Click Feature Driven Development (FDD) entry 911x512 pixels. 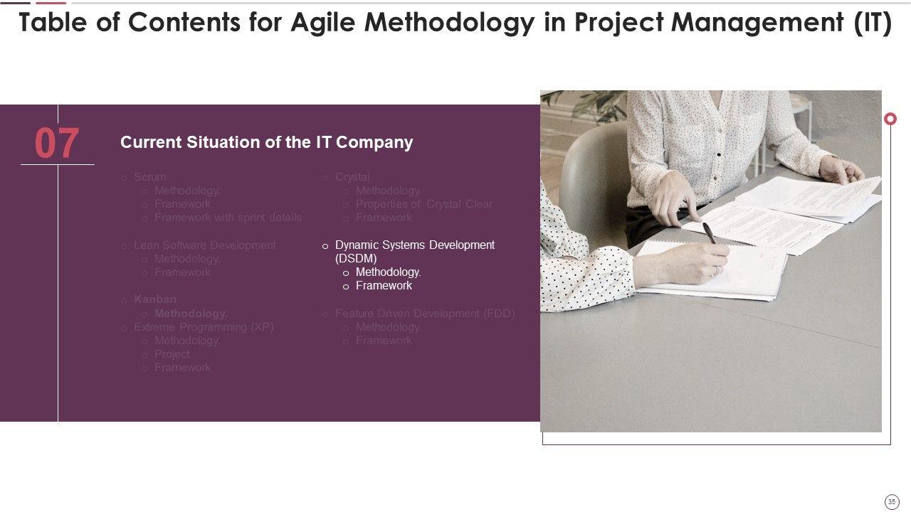(x=425, y=314)
